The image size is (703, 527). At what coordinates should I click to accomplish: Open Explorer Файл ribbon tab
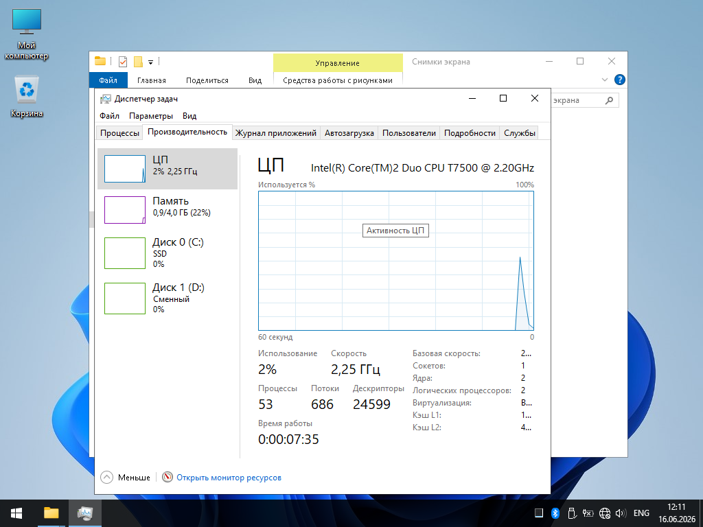[x=108, y=80]
